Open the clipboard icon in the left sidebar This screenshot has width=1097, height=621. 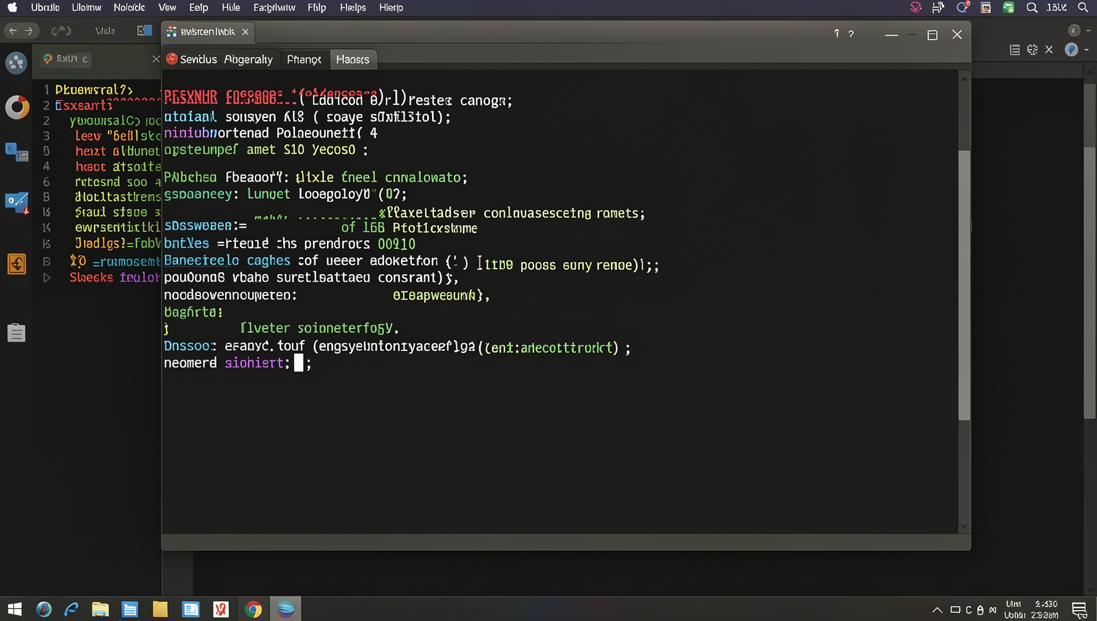(16, 332)
